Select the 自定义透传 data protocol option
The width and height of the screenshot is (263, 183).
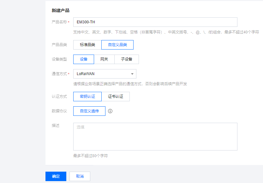pos(89,111)
